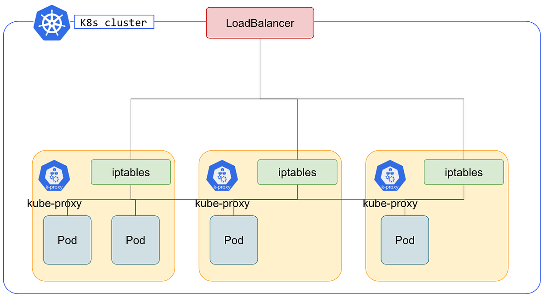
Task: Select the iptables box in the right node
Action: click(x=464, y=172)
